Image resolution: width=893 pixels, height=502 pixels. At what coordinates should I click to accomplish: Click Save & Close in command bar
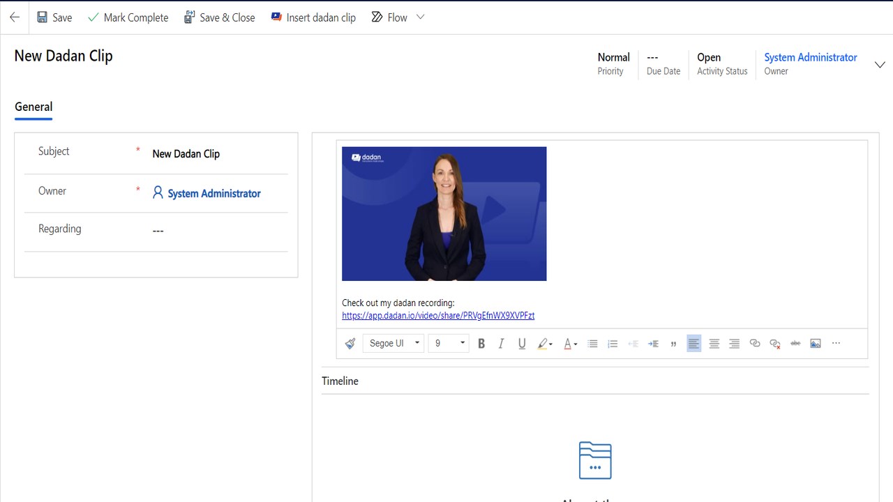(220, 17)
